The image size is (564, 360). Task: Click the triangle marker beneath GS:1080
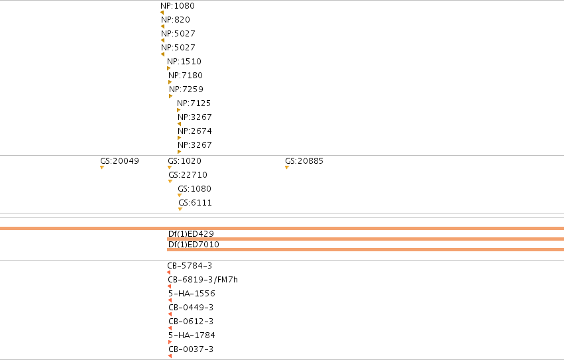pyautogui.click(x=180, y=196)
